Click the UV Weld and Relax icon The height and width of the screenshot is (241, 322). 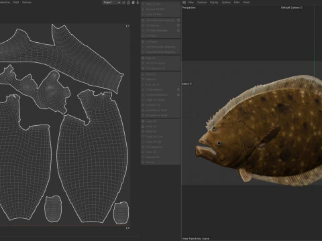pyautogui.click(x=143, y=31)
